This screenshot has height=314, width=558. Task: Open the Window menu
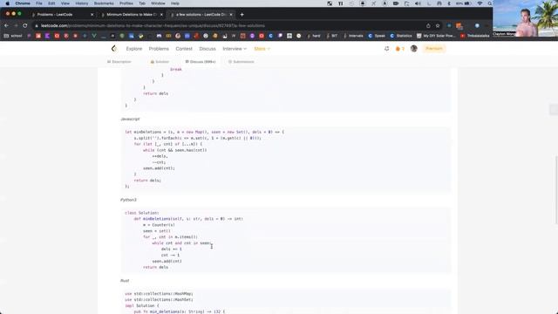tap(158, 3)
